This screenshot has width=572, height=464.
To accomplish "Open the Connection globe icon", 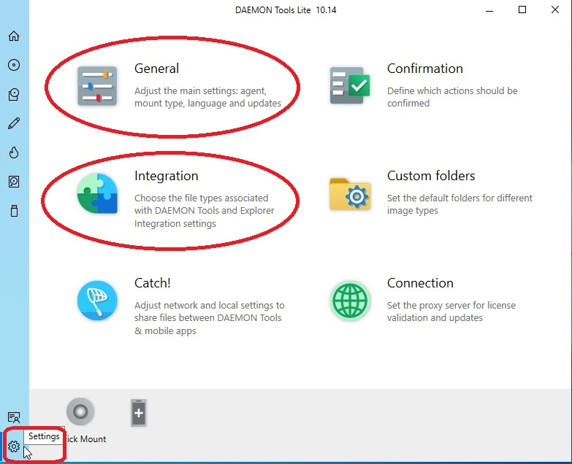I will [350, 301].
